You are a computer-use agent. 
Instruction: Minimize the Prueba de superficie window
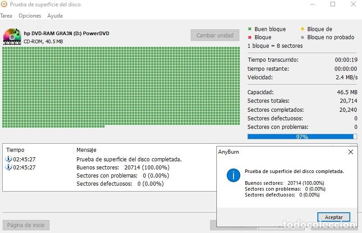(312, 4)
